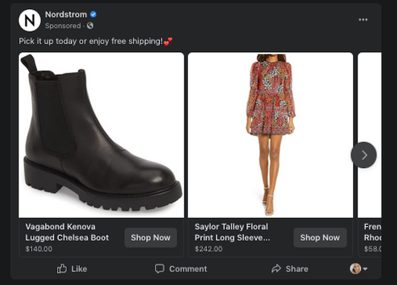Click the Comment speech bubble icon
Viewport: 397px width, 285px height.
tap(159, 268)
